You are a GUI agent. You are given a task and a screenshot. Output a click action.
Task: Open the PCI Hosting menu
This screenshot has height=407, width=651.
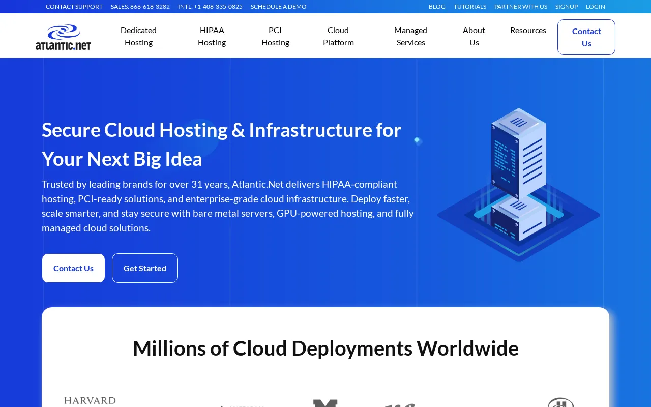pos(275,36)
